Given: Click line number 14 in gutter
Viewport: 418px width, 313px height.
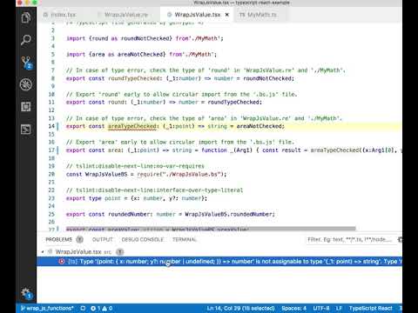Looking at the screenshot, I should (x=51, y=126).
